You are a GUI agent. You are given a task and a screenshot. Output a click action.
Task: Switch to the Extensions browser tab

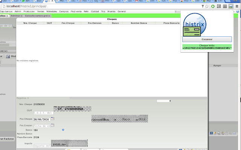[218, 1]
